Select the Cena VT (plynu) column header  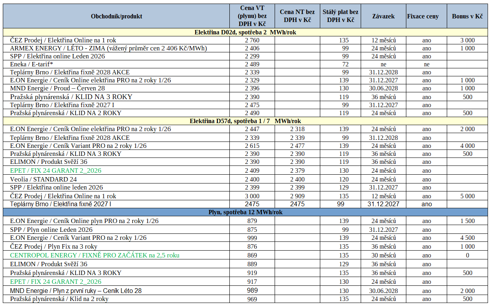252,16
